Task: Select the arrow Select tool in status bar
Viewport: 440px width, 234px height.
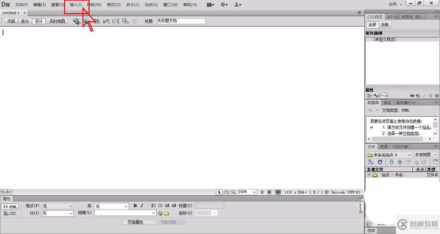Action: [x=219, y=192]
